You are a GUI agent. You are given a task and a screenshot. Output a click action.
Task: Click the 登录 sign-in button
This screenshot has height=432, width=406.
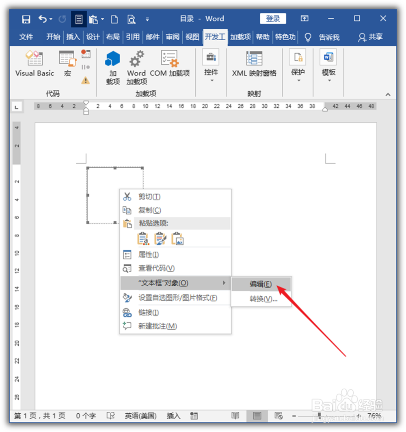tap(273, 18)
